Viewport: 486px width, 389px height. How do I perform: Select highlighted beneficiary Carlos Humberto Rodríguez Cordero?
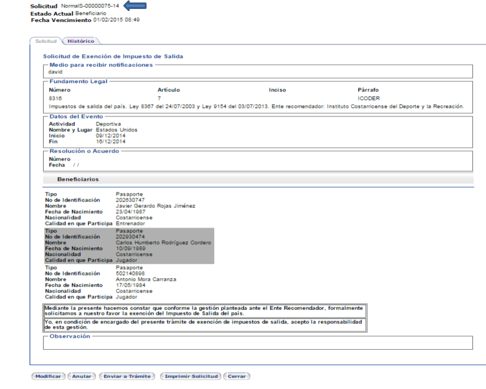(163, 243)
